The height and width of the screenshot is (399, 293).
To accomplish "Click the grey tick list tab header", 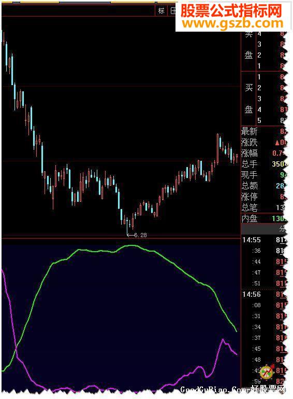I will pos(264,229).
